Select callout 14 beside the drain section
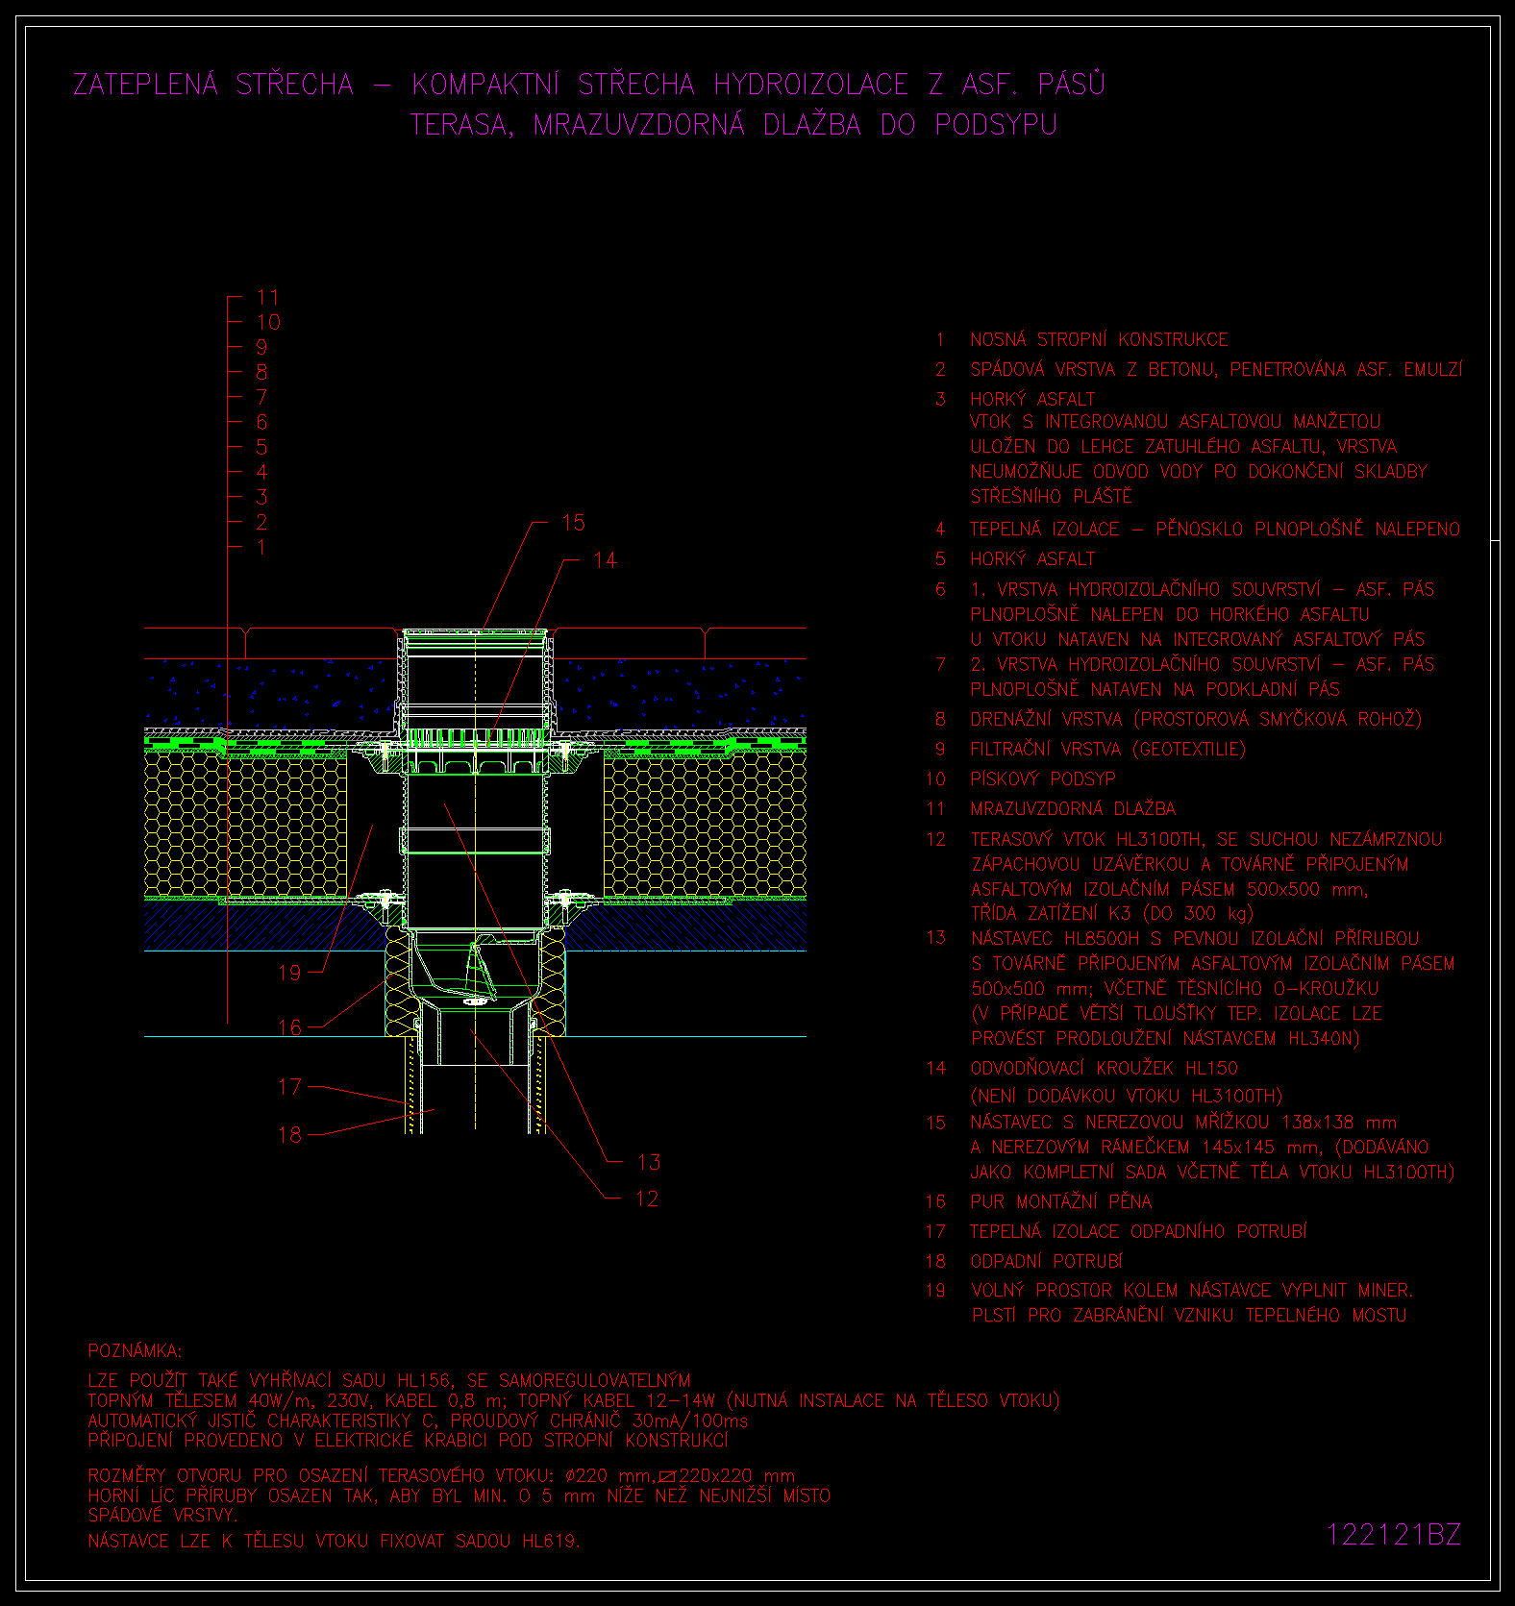This screenshot has height=1606, width=1515. [x=605, y=560]
